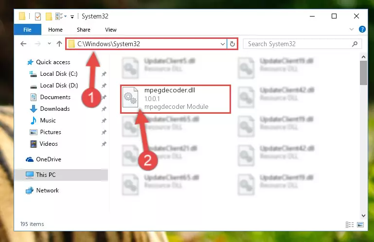Open the File tab
Viewport: 374px width, 242px height.
[x=27, y=30]
